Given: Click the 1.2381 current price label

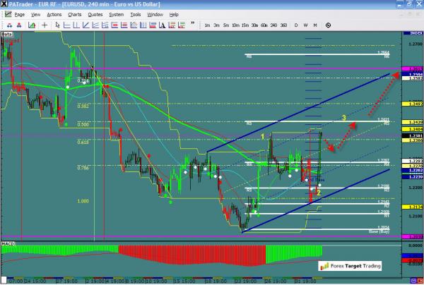Looking at the screenshot, I should coord(412,136).
